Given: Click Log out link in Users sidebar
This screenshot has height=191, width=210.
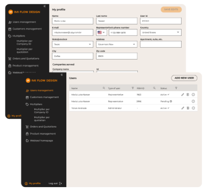Looking at the screenshot, I should click(x=53, y=183).
